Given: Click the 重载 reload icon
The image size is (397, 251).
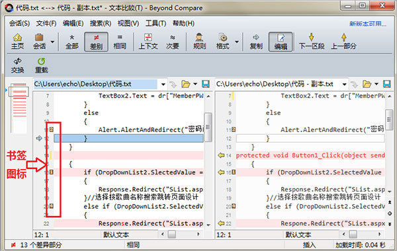Looking at the screenshot, I should 41,61.
